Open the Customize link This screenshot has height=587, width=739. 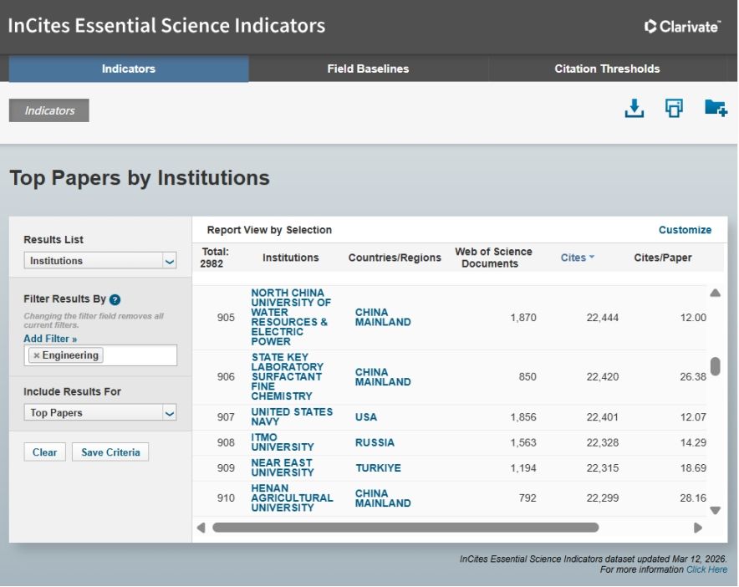click(x=685, y=230)
